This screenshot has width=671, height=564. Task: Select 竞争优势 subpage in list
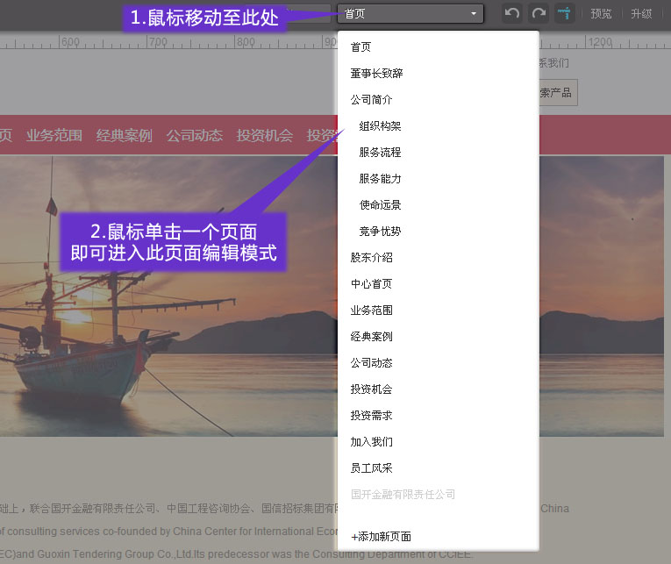[x=380, y=232]
